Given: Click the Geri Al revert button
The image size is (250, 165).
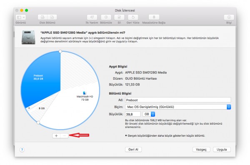Looking at the screenshot, I should click(x=133, y=150).
